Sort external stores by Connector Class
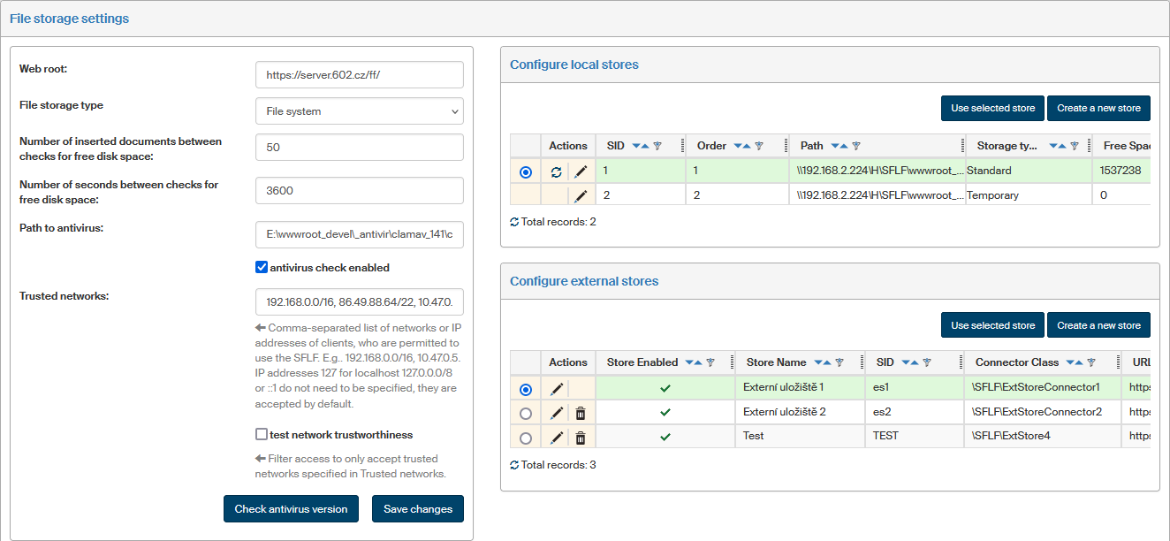 1075,362
